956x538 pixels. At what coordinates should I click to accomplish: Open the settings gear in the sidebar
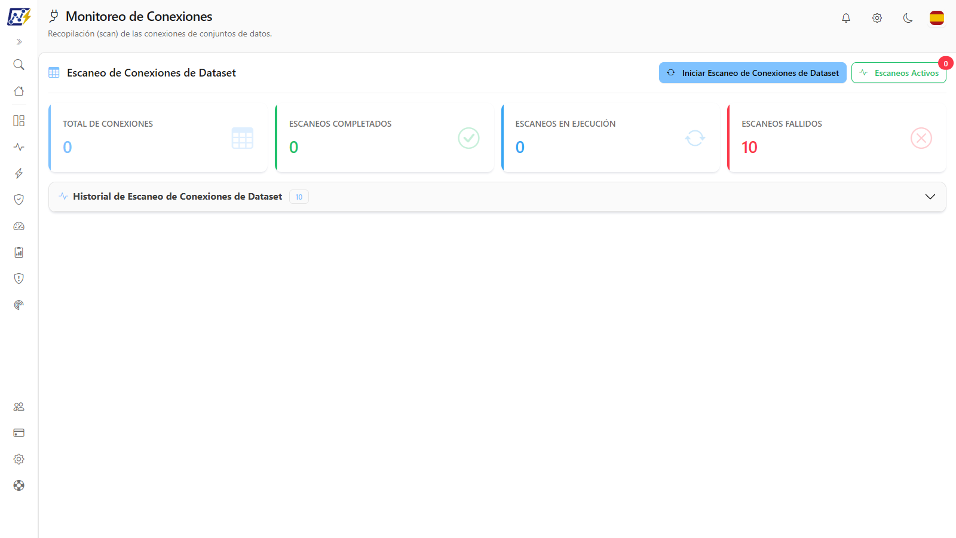pyautogui.click(x=19, y=459)
